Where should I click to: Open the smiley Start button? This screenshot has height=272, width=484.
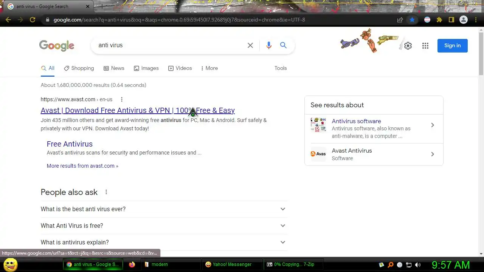click(10, 264)
